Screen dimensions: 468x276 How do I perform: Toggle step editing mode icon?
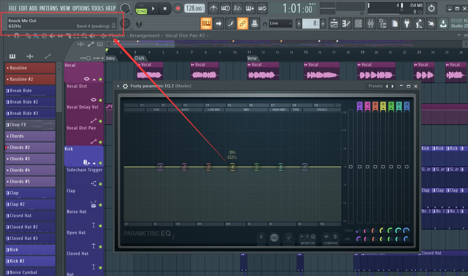pos(231,23)
